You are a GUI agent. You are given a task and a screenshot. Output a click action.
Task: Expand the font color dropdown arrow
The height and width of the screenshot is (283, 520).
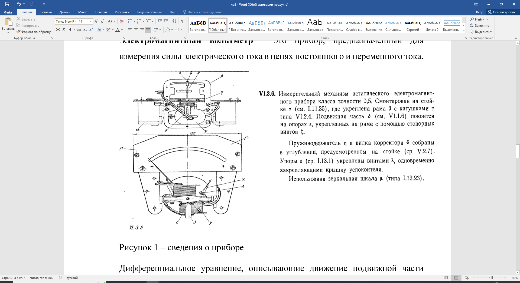pos(122,30)
